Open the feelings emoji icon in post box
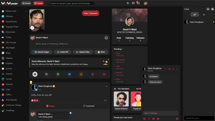This screenshot has height=121, width=215. click(106, 38)
